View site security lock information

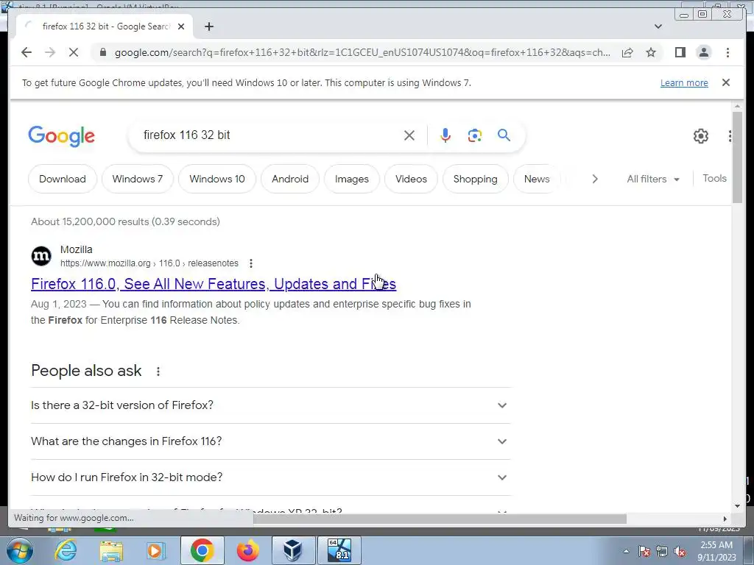click(102, 52)
